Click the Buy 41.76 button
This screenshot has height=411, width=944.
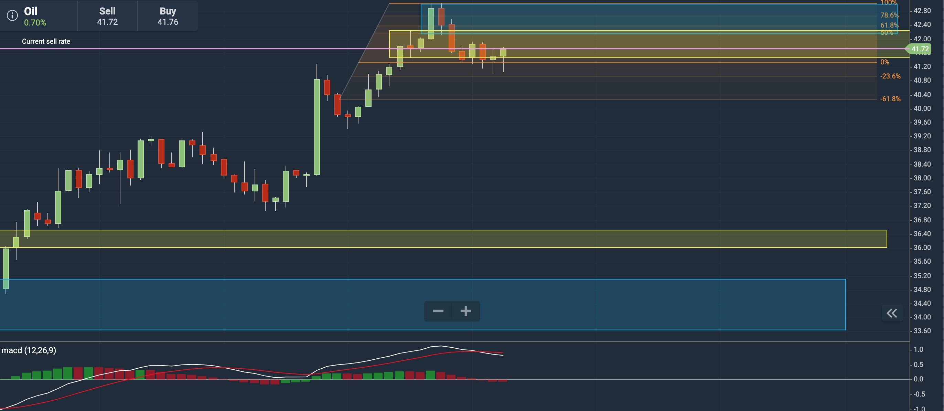coord(168,16)
